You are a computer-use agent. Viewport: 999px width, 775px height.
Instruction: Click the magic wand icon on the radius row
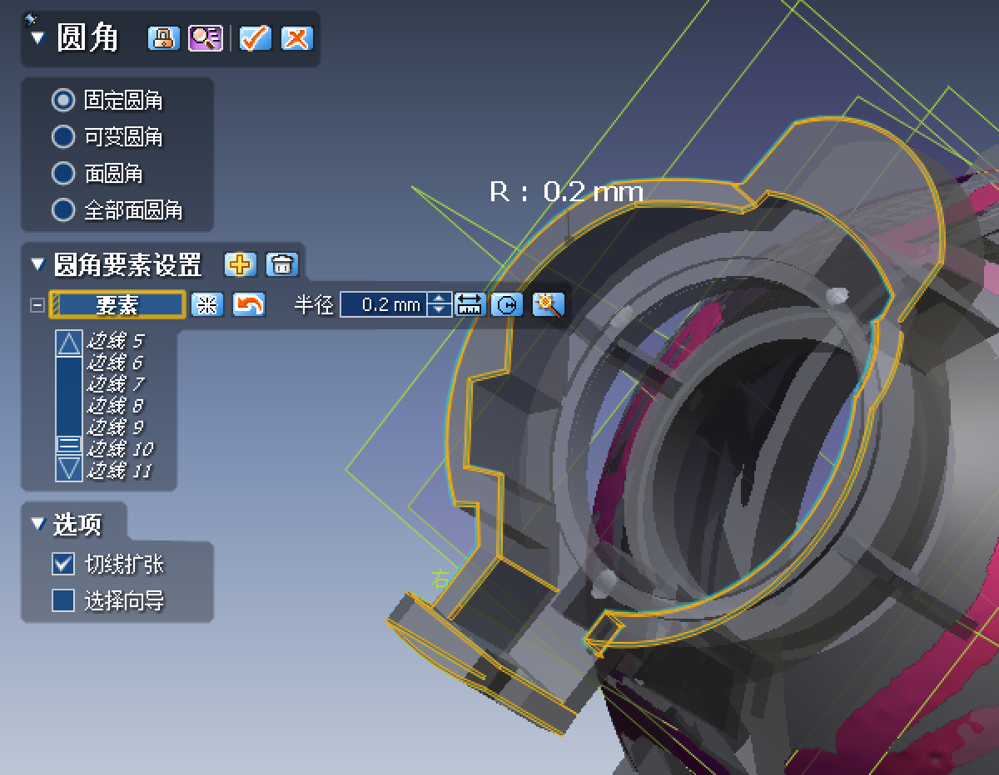pyautogui.click(x=548, y=305)
